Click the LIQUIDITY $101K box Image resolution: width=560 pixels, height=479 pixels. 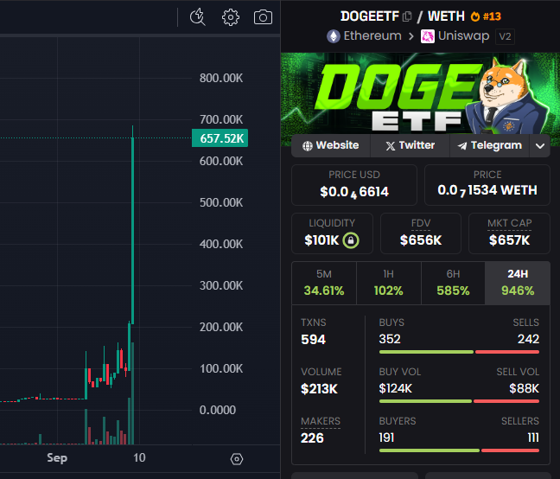pyautogui.click(x=332, y=233)
